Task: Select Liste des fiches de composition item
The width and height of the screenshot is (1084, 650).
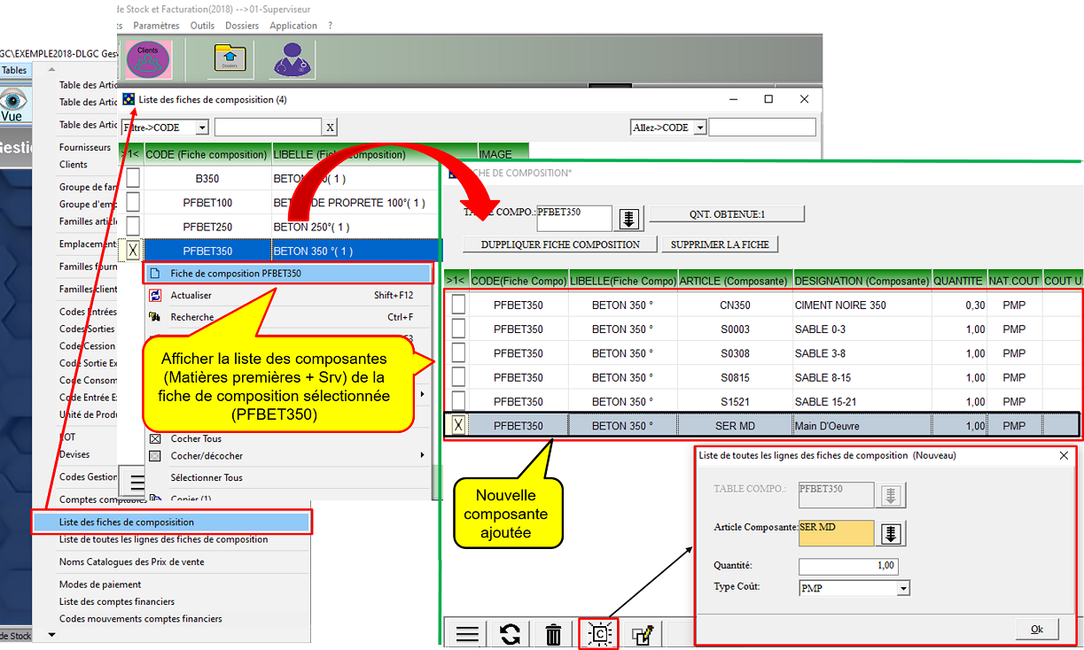Action: pos(172,522)
